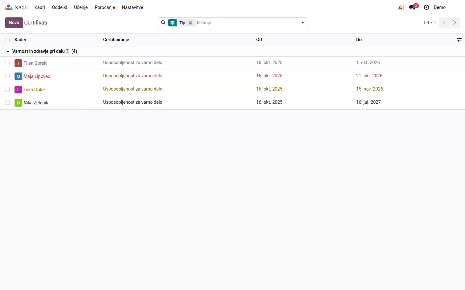Remove the Tip grouping filter
The image size is (465, 290).
(191, 23)
